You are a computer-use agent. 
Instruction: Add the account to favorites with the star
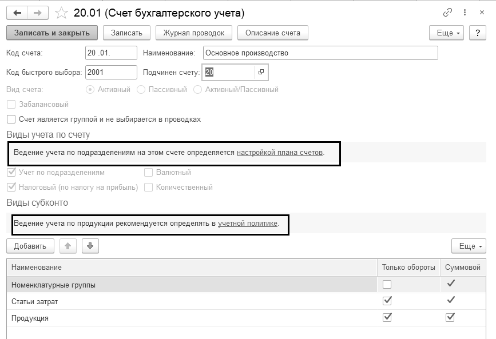(62, 13)
